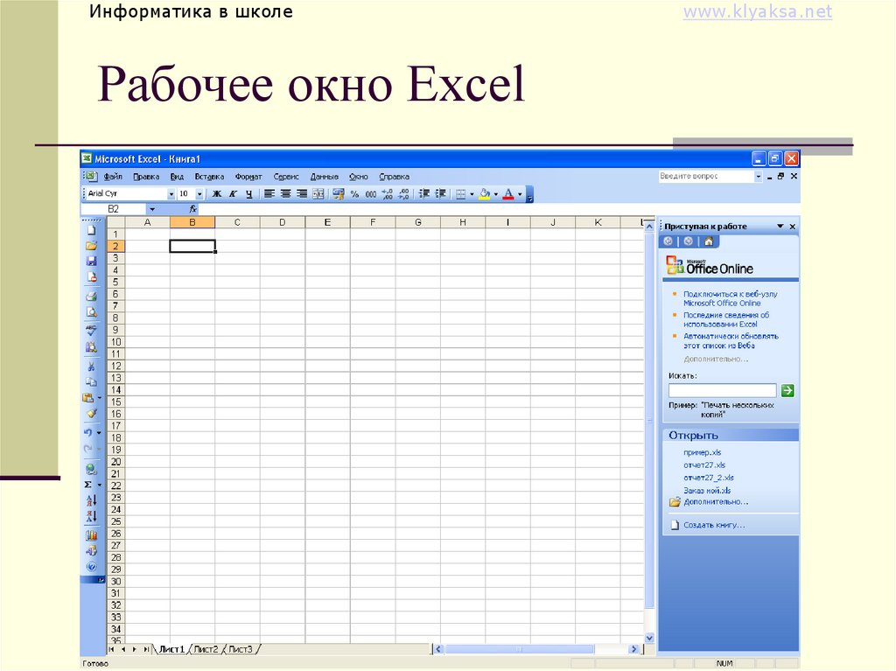
Task: Toggle Align Left
Action: pos(269,193)
